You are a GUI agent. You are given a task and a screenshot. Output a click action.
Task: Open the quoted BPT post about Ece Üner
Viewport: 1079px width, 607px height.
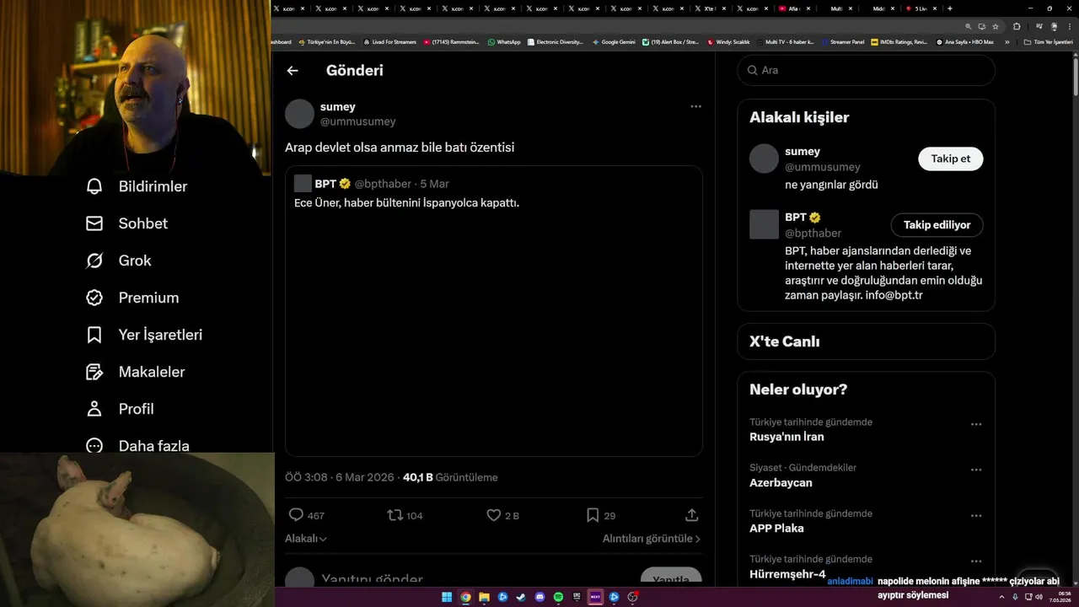pyautogui.click(x=494, y=311)
